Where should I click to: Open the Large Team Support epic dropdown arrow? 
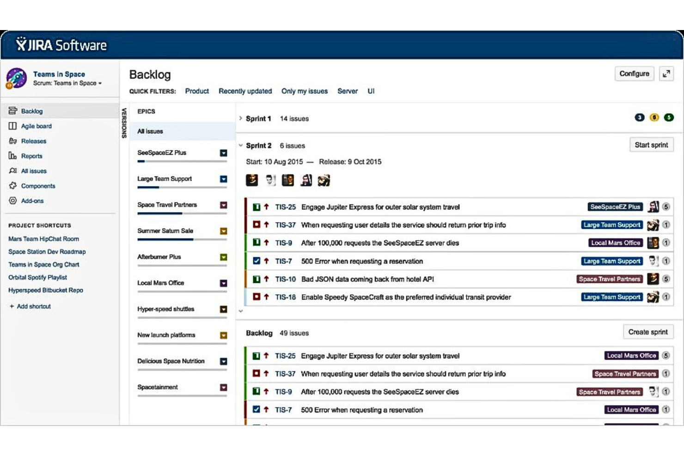tap(224, 179)
